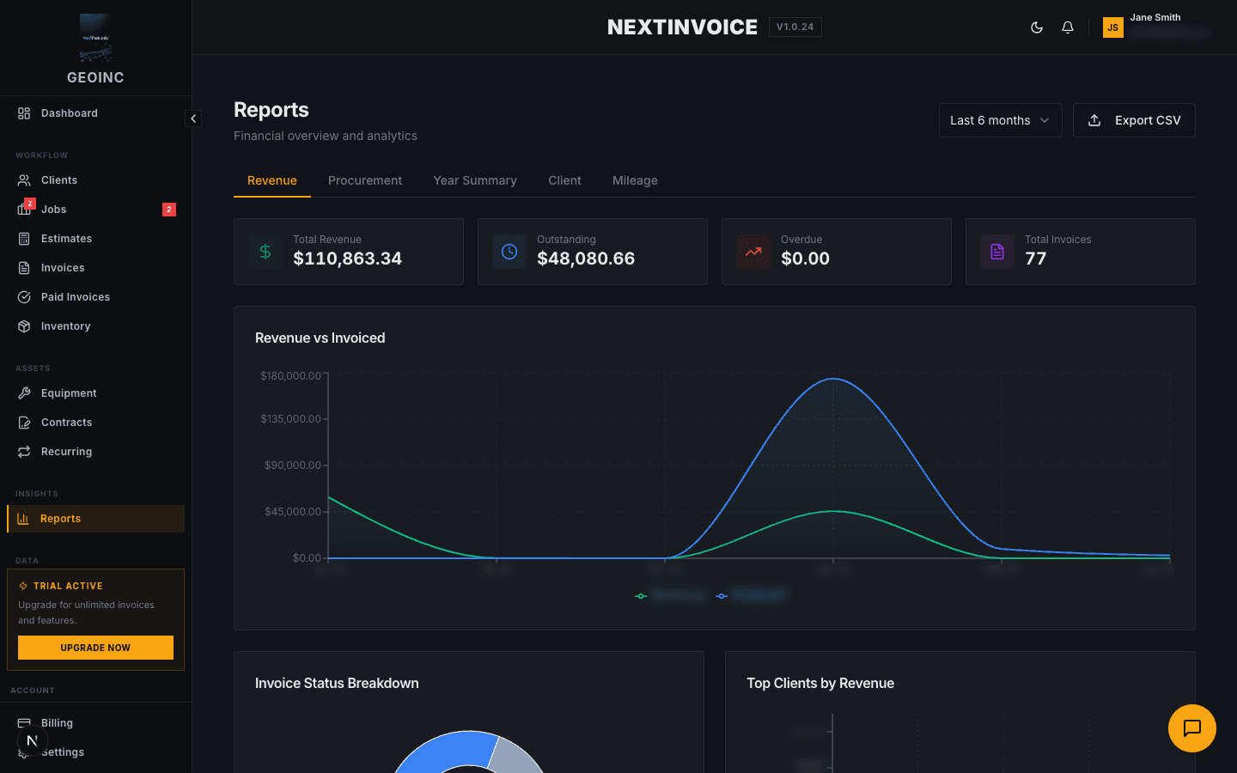This screenshot has height=773, width=1237.
Task: Click the Revenue vs Invoiced heading
Action: (320, 338)
